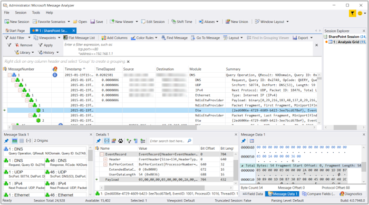Expand the Header field node
The height and width of the screenshot is (205, 369).
(105, 159)
